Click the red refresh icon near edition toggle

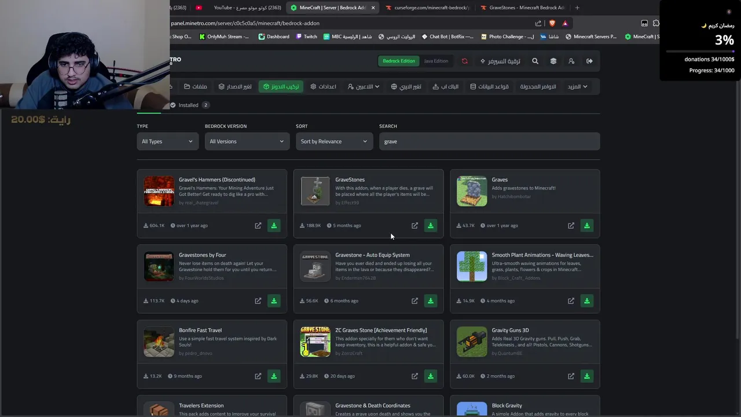click(x=464, y=61)
